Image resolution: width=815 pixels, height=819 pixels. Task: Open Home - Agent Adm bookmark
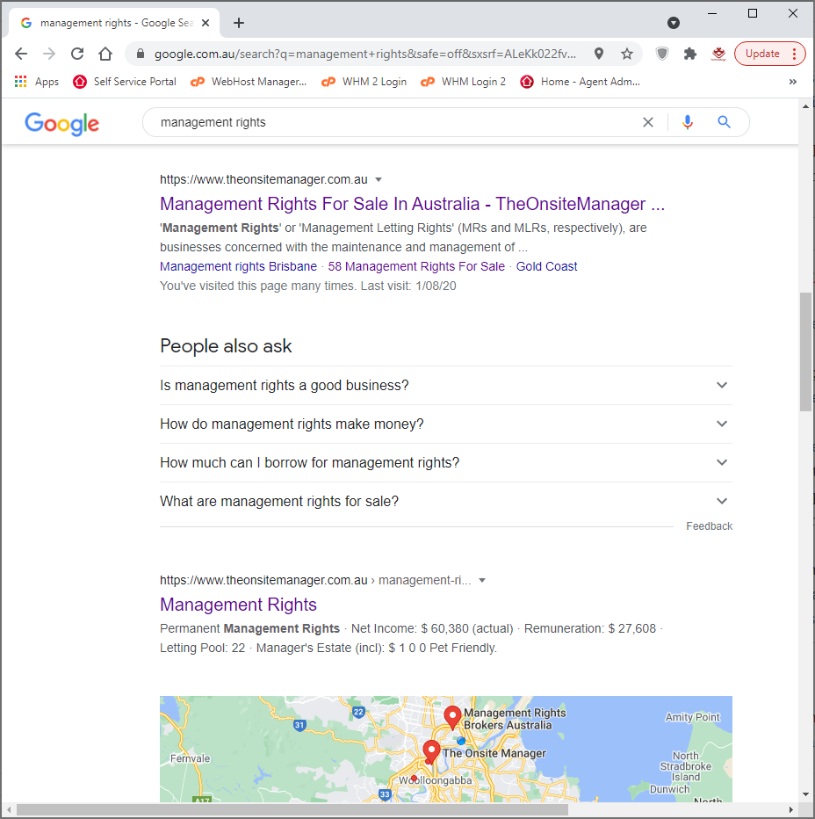pos(580,82)
